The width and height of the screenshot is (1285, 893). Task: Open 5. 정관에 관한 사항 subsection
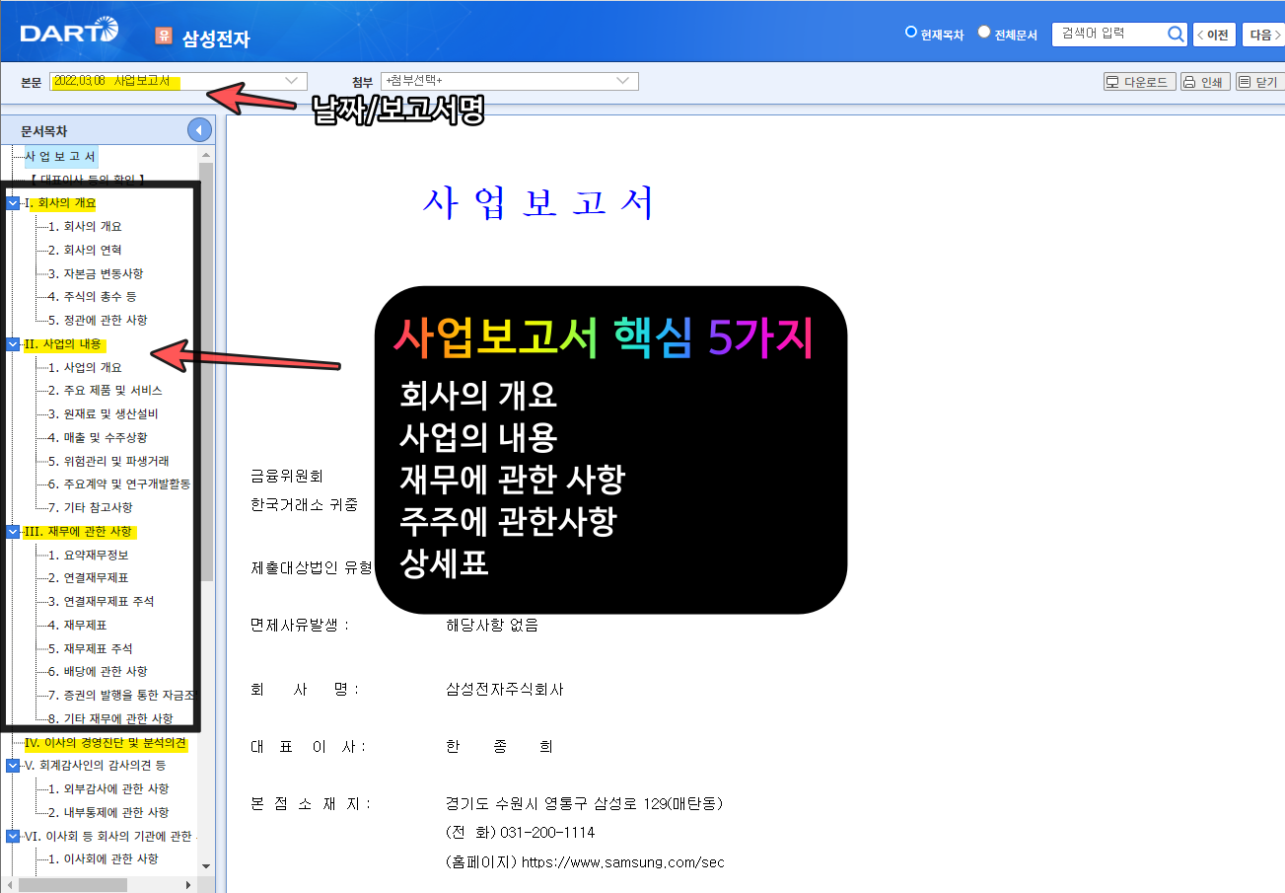click(x=99, y=321)
